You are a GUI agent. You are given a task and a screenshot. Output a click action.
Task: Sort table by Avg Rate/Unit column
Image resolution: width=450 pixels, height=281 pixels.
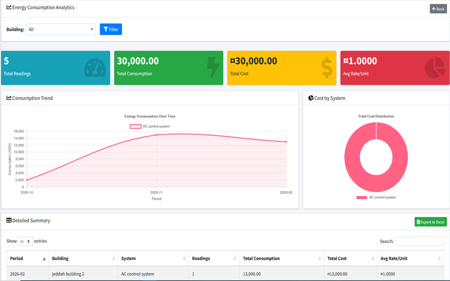(x=411, y=259)
